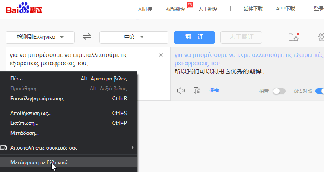Viewport: 324px width, 172px height.
Task: Copy the translation result icon
Action: pyautogui.click(x=197, y=91)
